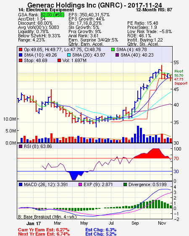Click the RSI (8): 63.86 reading
This screenshot has width=189, height=236.
tap(38, 146)
